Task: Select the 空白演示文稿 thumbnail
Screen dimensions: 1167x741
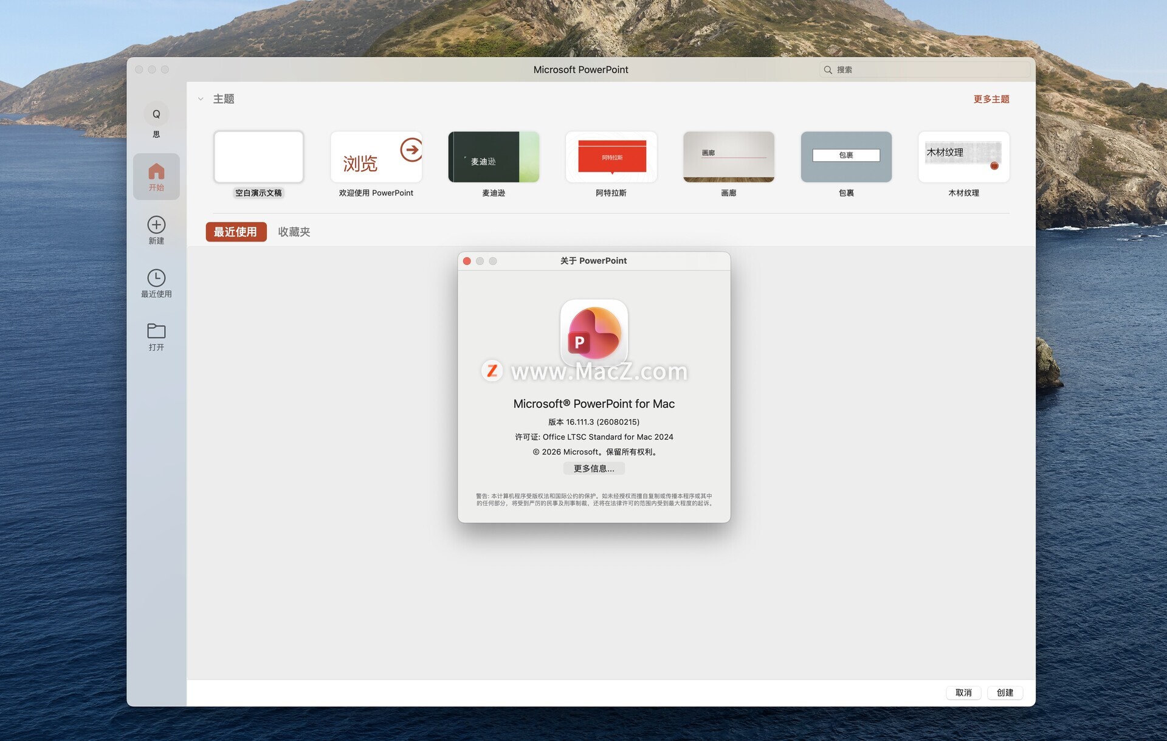Action: click(258, 157)
